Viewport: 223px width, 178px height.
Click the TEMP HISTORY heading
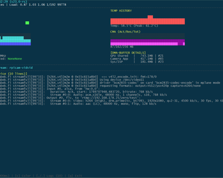(121, 11)
